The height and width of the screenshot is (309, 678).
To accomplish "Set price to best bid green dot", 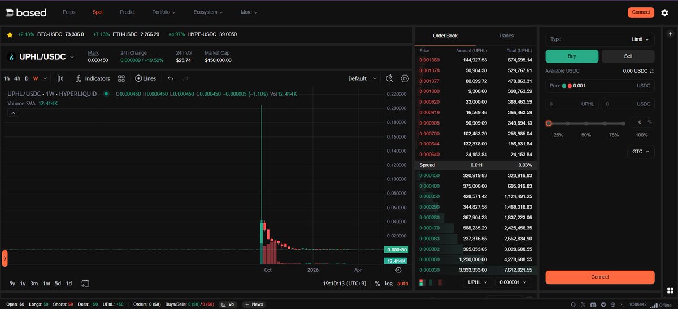I will coord(564,86).
